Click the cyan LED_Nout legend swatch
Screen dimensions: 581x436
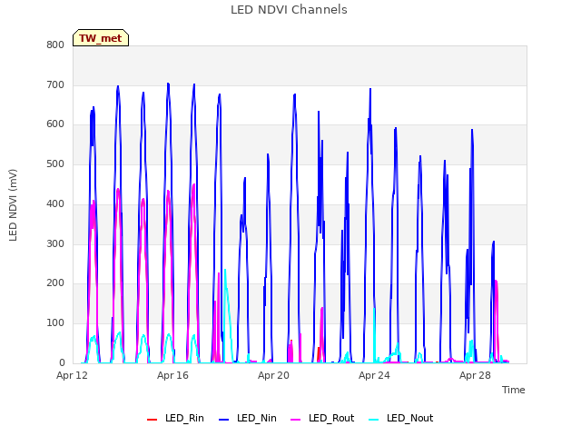tap(374, 420)
